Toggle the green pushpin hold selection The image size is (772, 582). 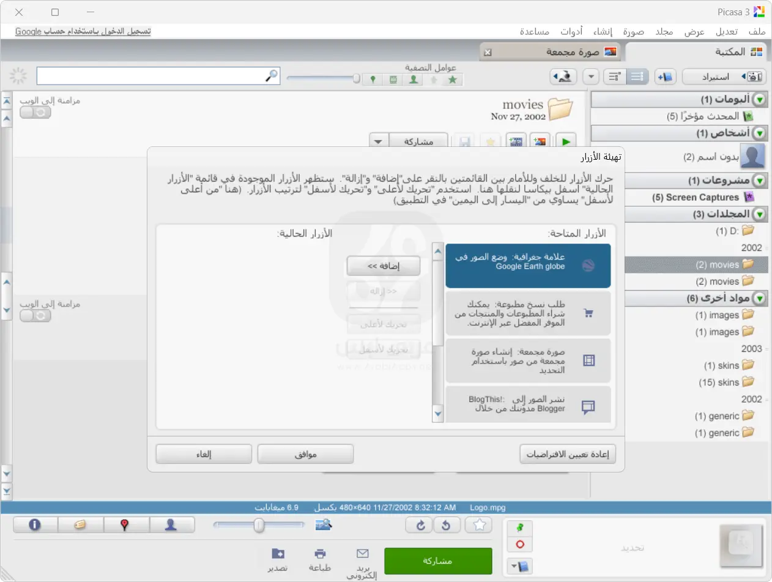[x=521, y=527]
